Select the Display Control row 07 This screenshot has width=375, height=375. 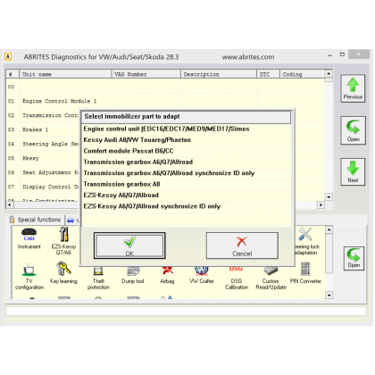(43, 187)
